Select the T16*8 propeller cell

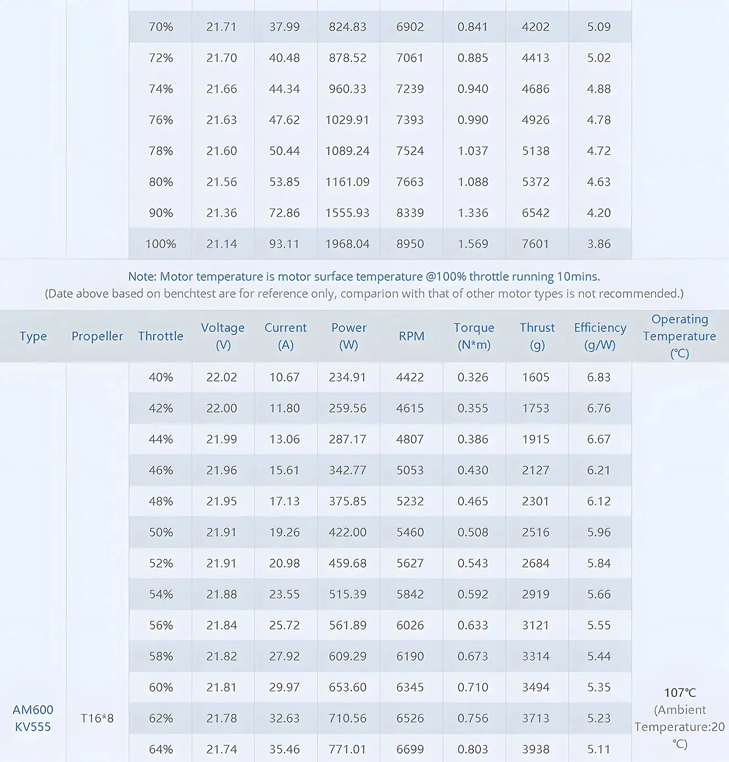(97, 718)
